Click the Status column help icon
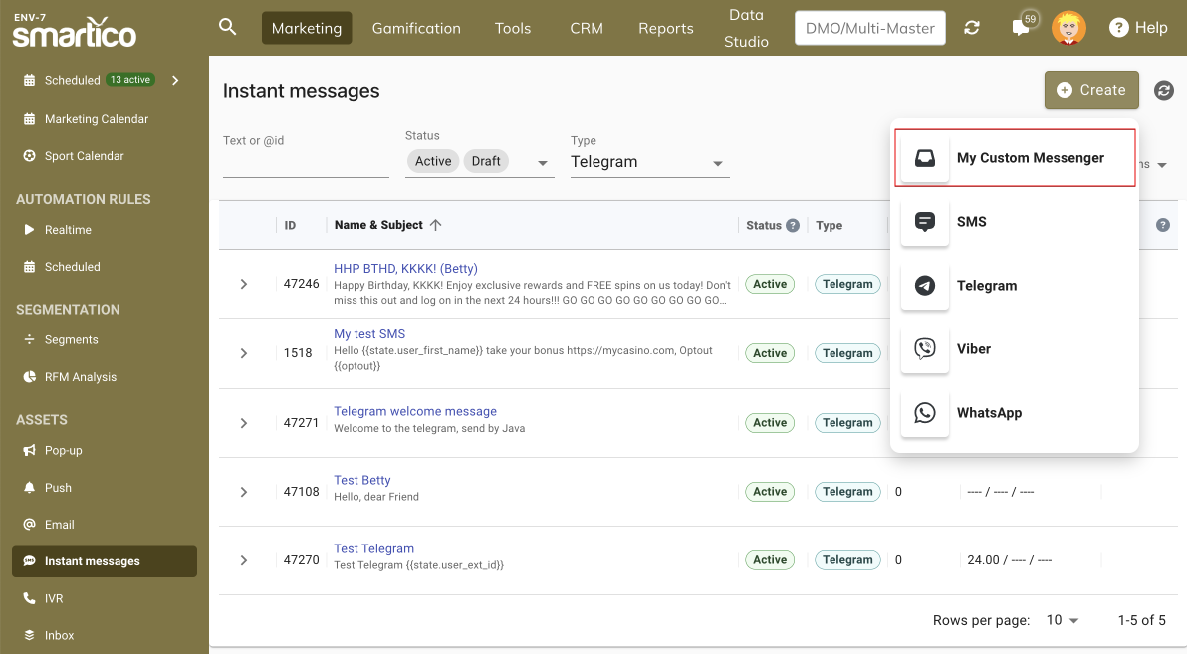 click(793, 226)
